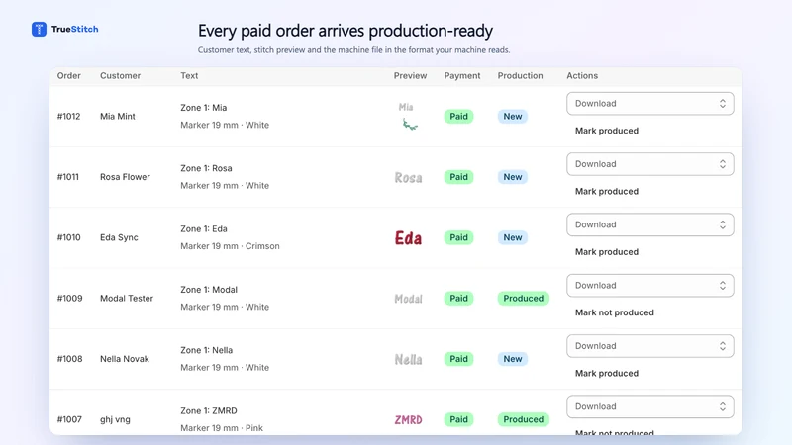Click customer name Mia Mint
The width and height of the screenshot is (792, 445).
tap(118, 116)
